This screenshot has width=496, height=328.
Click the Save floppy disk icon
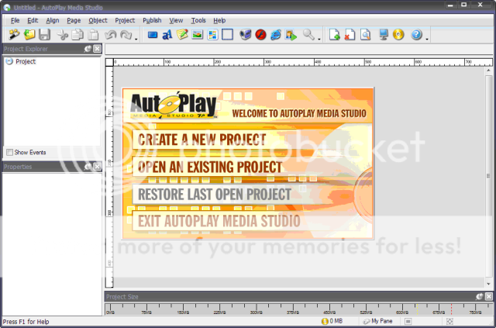pyautogui.click(x=45, y=35)
